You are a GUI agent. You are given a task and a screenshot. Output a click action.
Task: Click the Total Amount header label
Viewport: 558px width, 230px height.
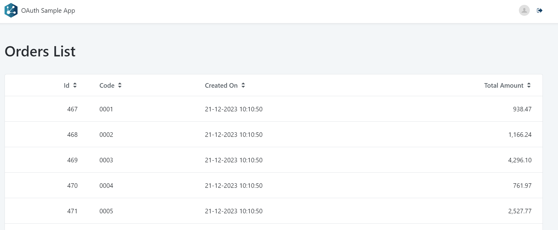click(503, 86)
